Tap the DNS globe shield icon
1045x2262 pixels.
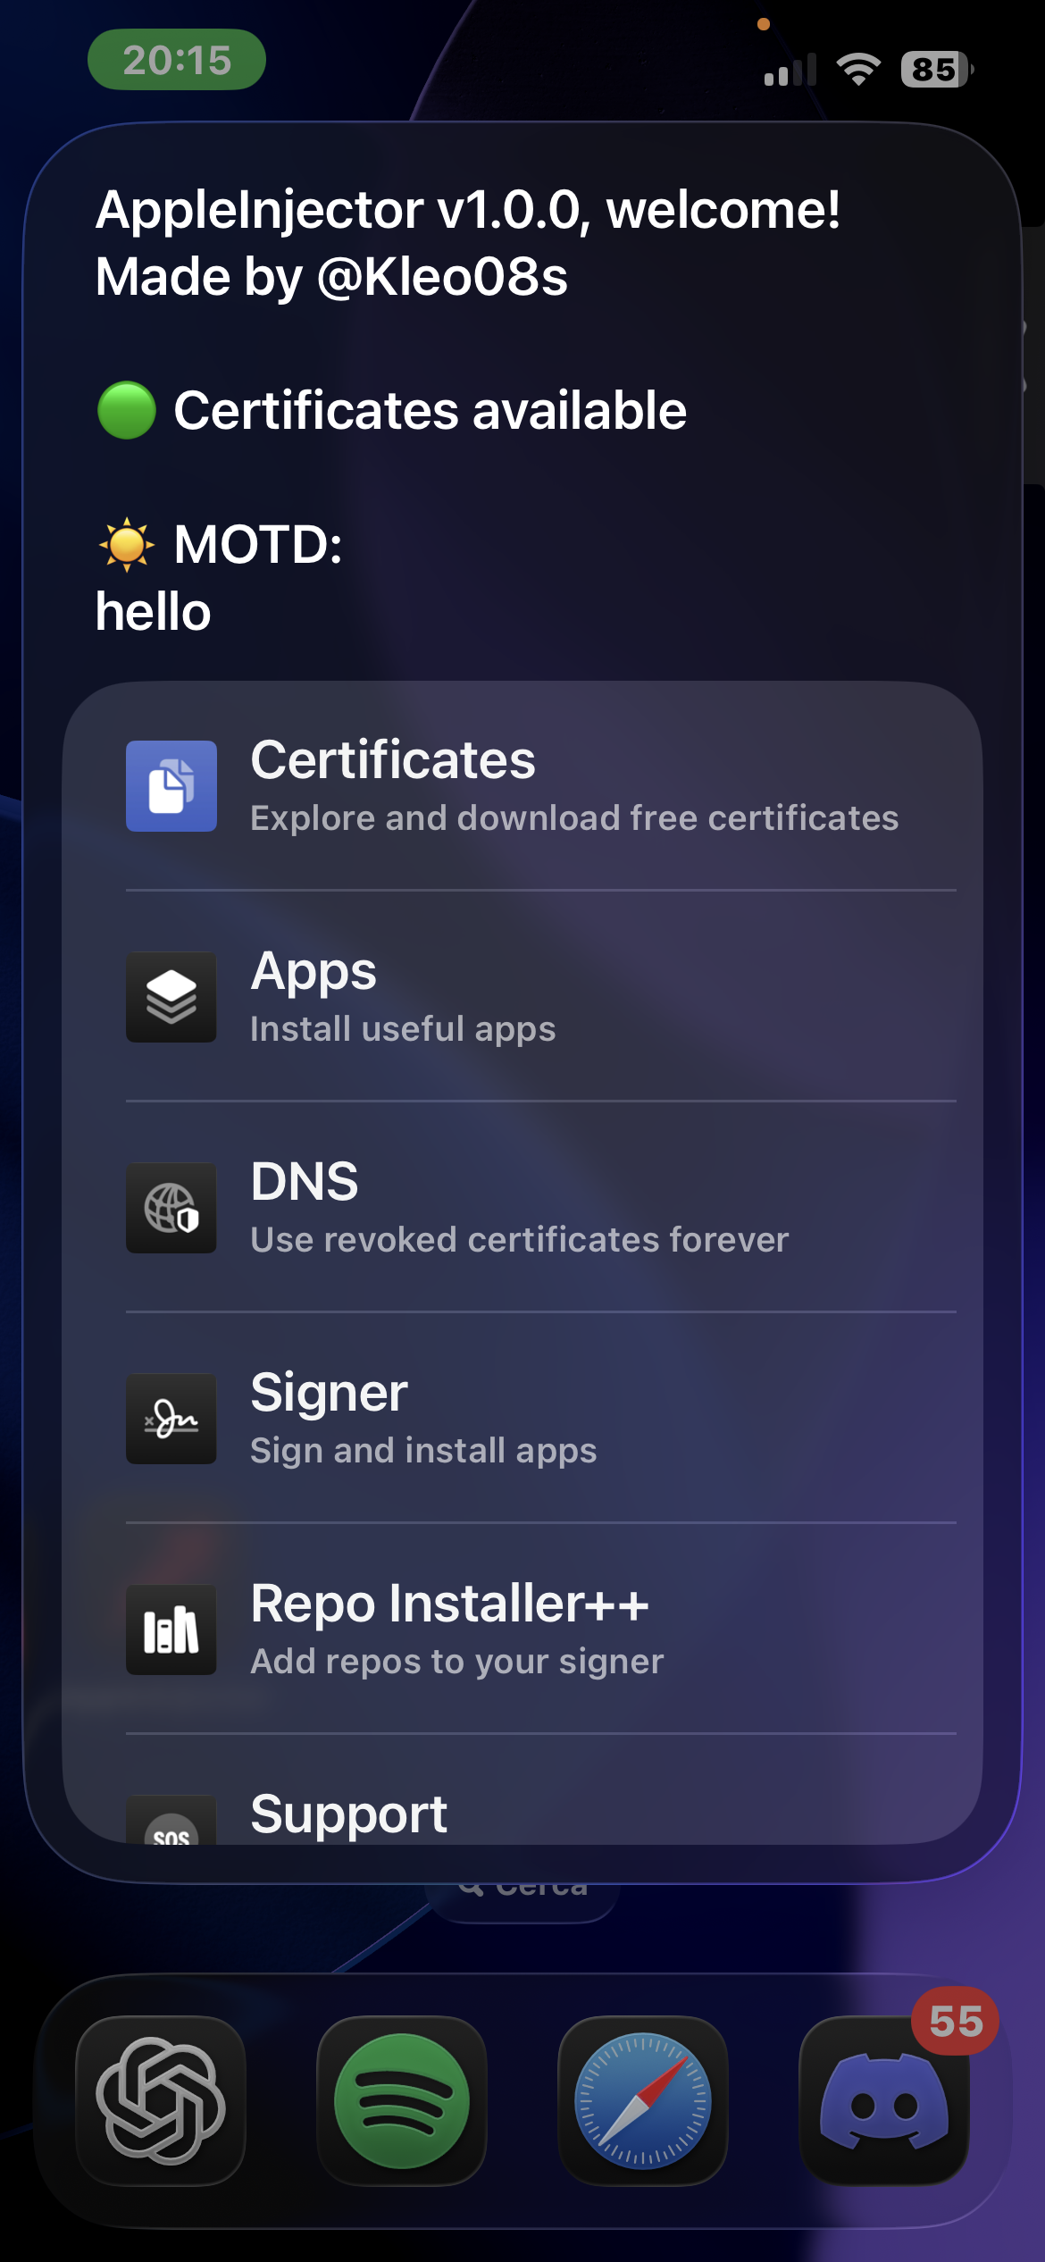pyautogui.click(x=171, y=1208)
